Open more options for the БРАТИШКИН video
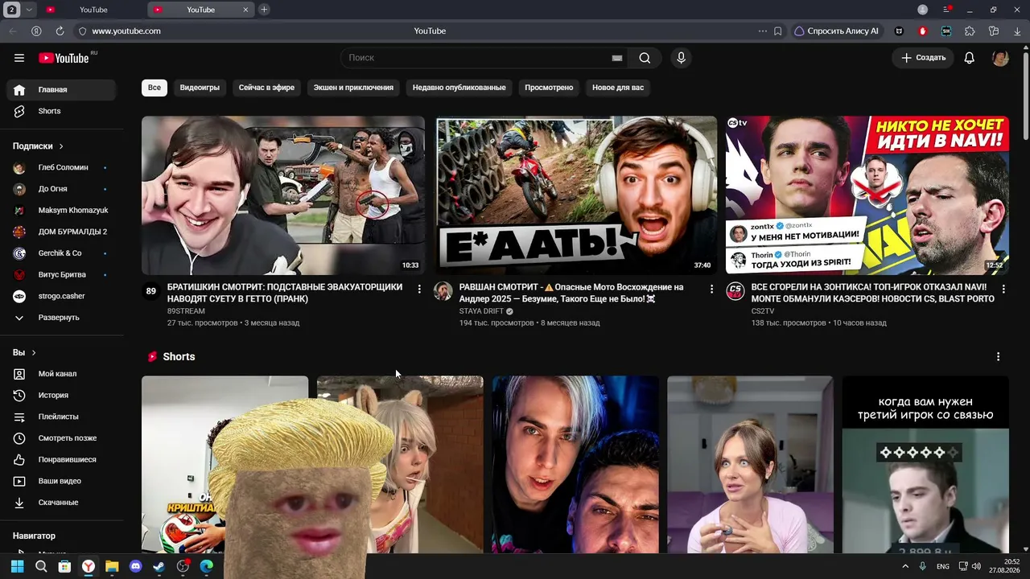 point(419,289)
